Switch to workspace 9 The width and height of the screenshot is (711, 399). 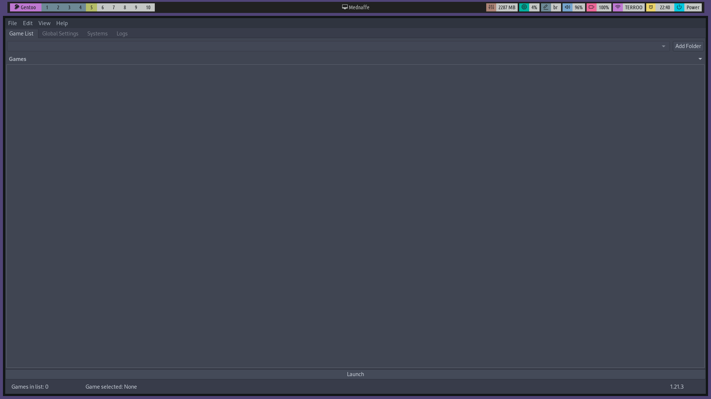pos(136,7)
